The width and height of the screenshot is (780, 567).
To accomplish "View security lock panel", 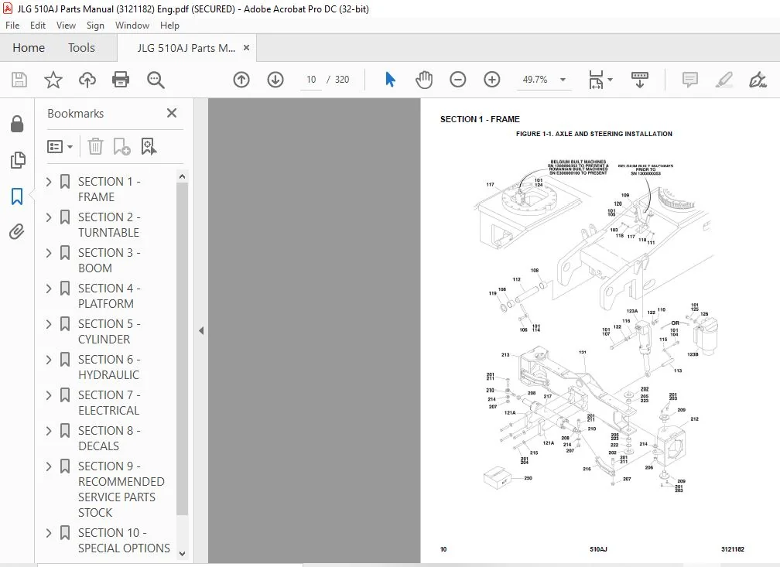I will pos(17,125).
